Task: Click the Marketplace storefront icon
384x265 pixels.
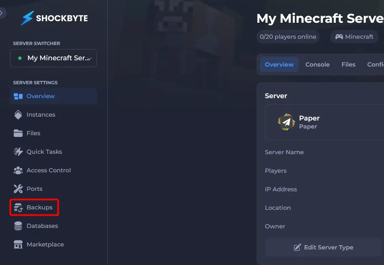Action: tap(18, 244)
